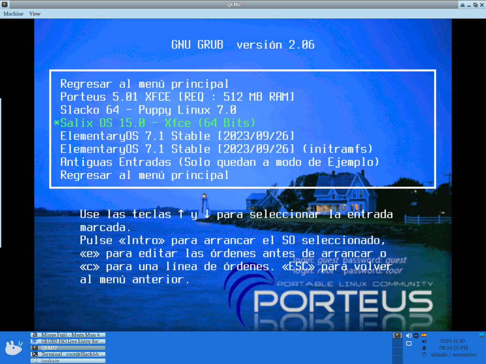
Task: Open the inukaze home folder window
Action: coord(68,361)
